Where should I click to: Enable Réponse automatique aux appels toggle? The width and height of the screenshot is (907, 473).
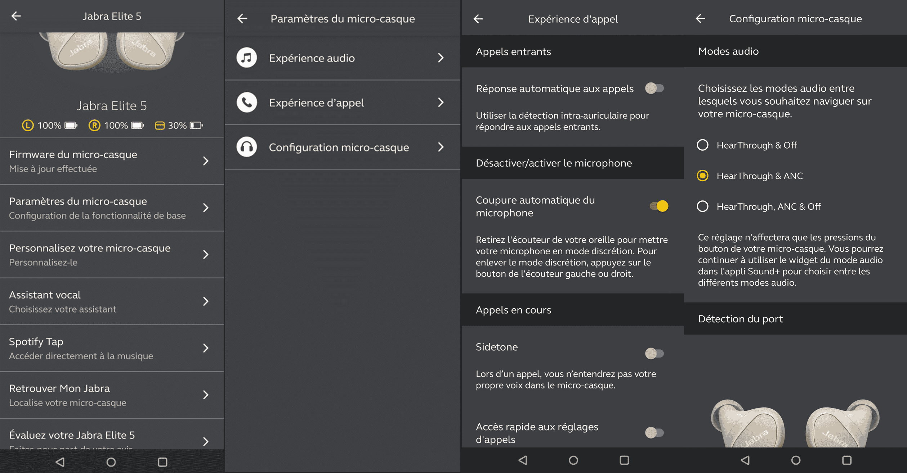tap(654, 88)
